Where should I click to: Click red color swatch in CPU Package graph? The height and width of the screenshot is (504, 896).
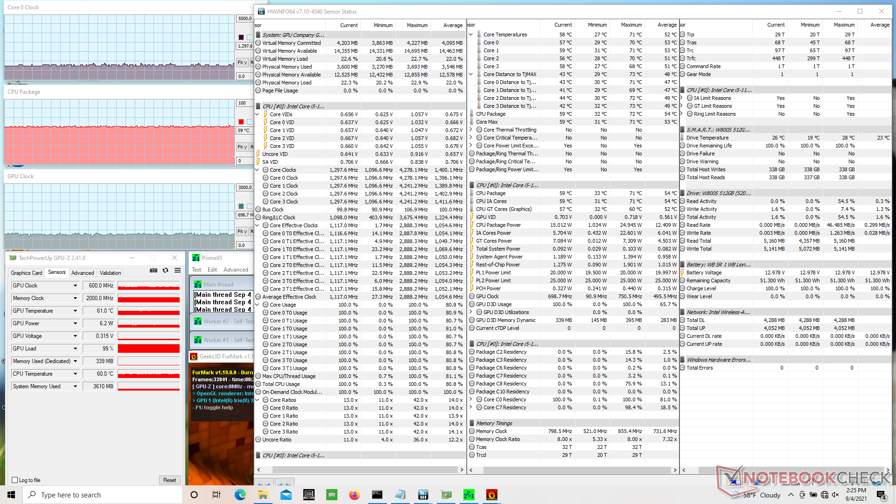241,122
